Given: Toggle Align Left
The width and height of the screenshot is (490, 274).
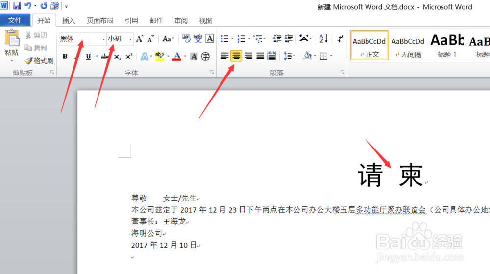Looking at the screenshot, I should [x=224, y=56].
